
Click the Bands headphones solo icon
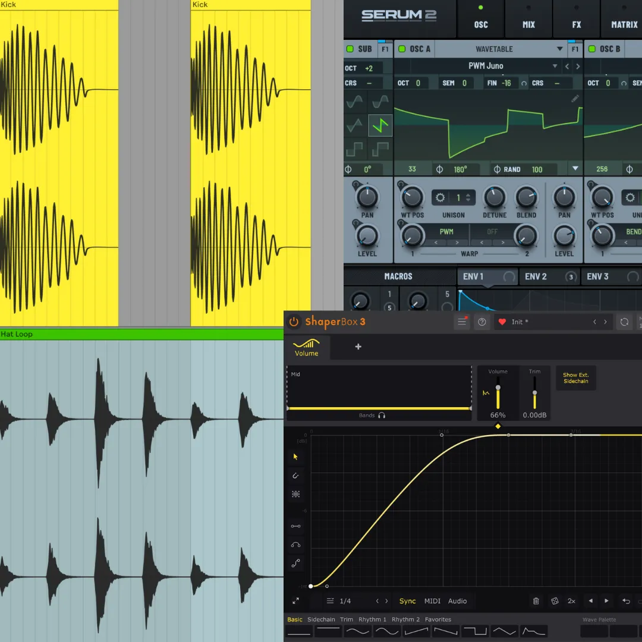(382, 415)
